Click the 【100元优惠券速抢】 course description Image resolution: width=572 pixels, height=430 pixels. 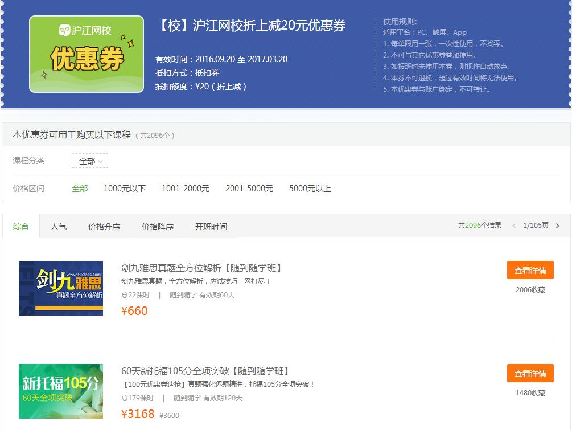[218, 384]
